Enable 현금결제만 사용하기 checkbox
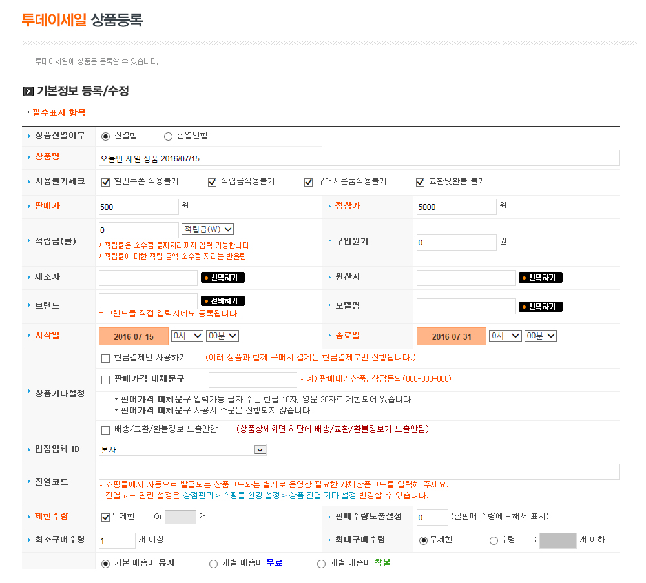The image size is (646, 583). [106, 358]
